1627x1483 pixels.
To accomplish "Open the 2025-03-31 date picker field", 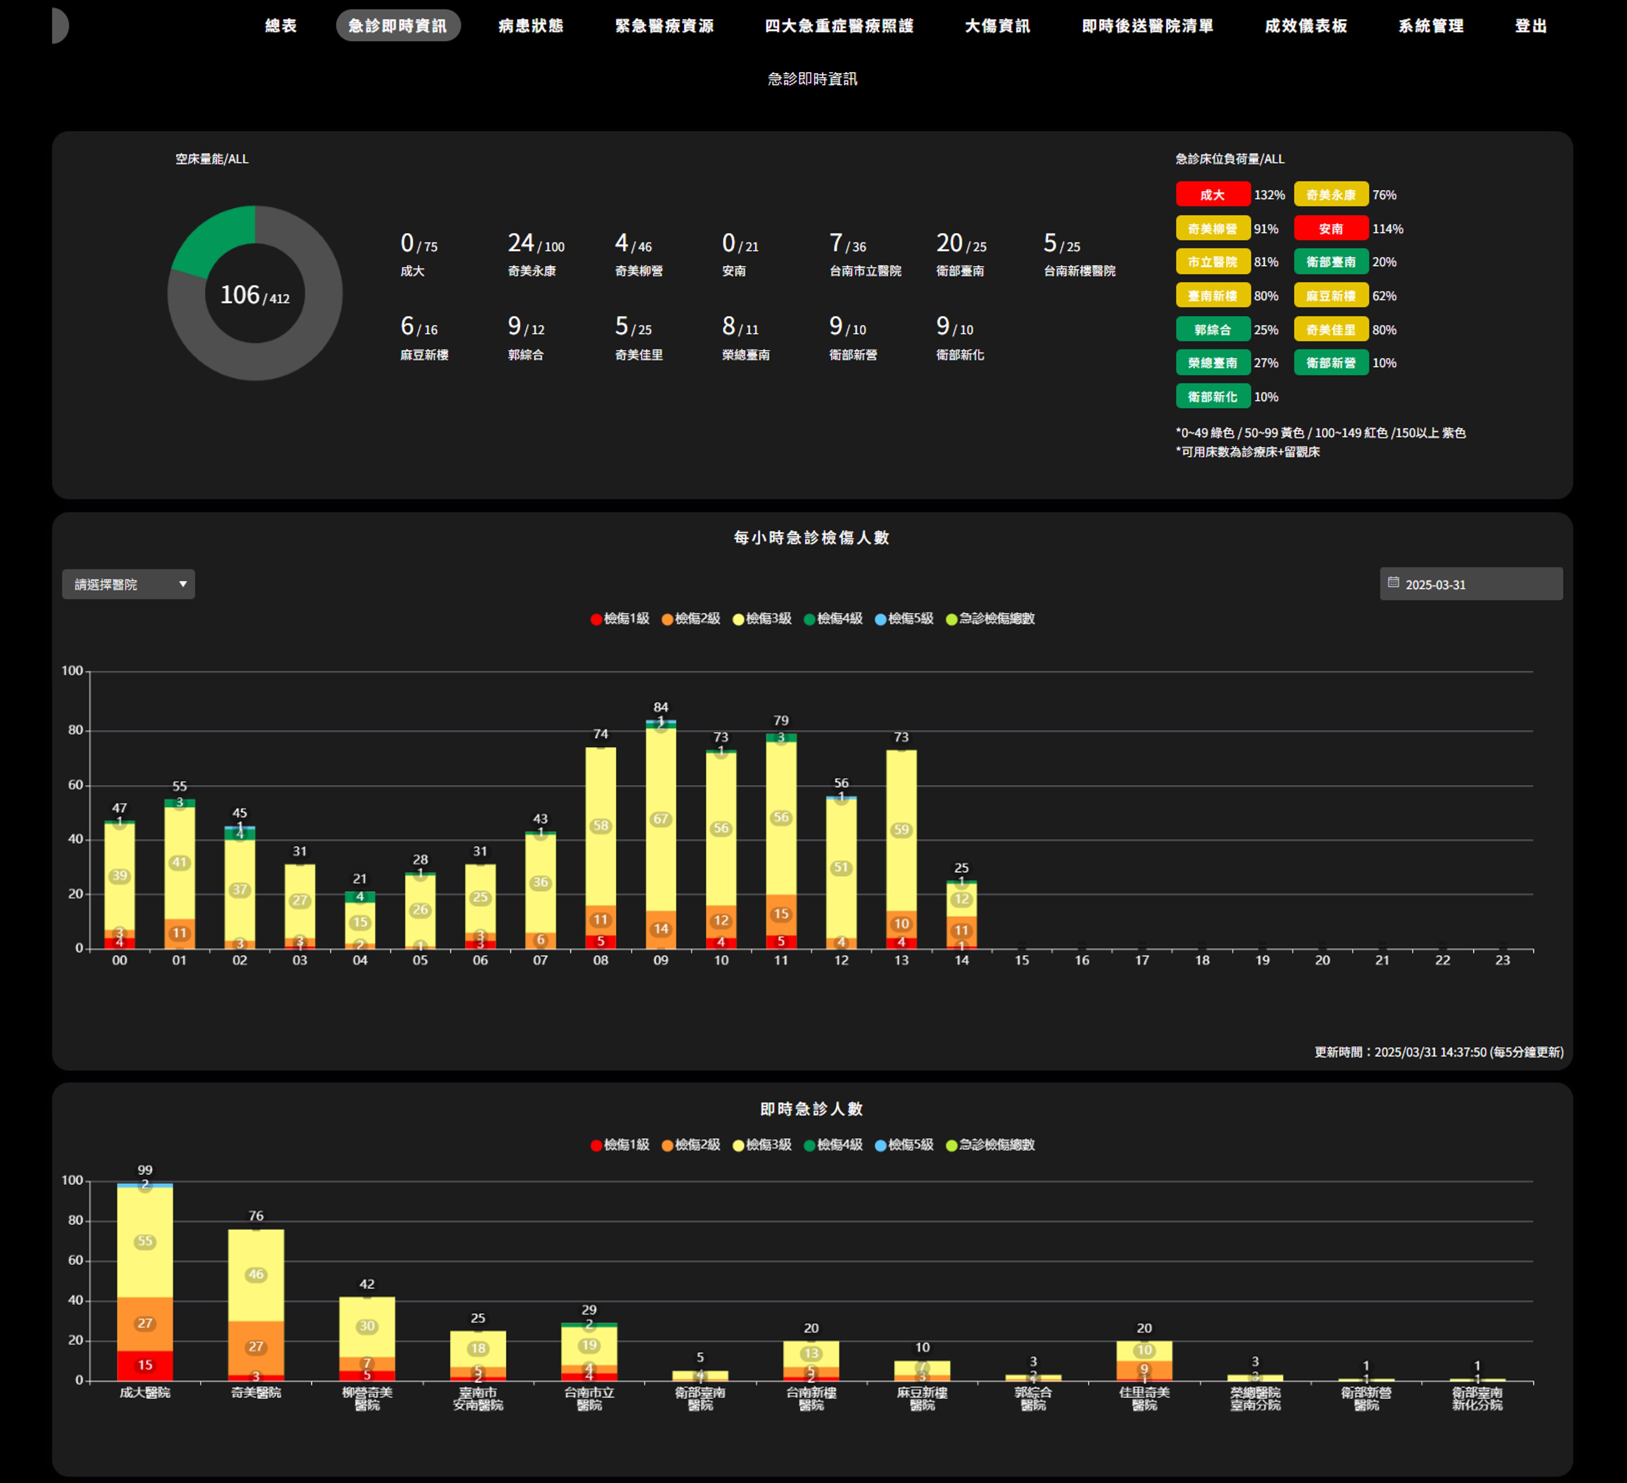I will (1470, 584).
